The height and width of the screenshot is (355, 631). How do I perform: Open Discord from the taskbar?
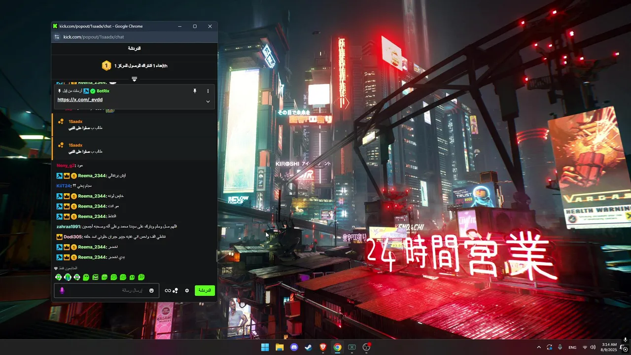tap(294, 347)
